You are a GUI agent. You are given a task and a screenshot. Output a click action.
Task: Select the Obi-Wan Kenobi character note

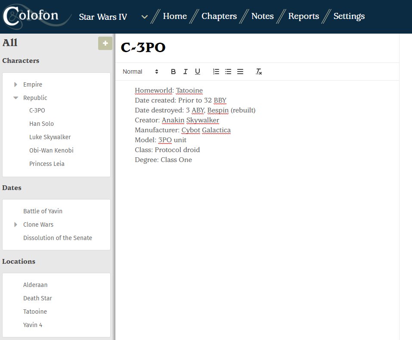coord(51,150)
